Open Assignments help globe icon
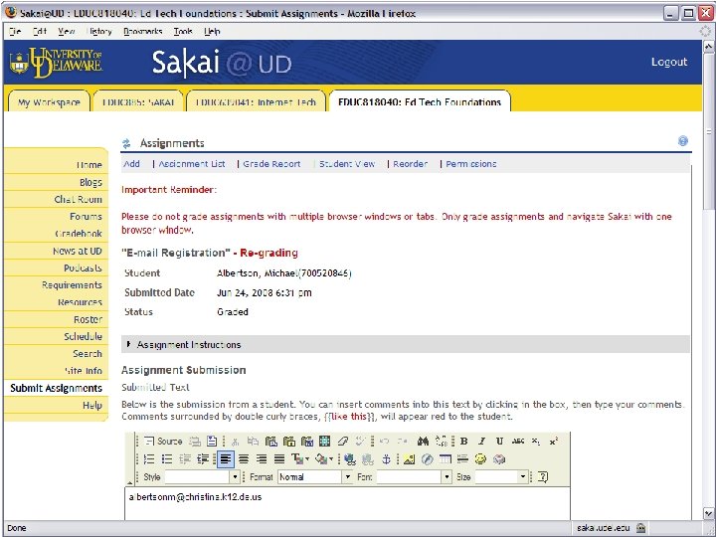Screen dimensions: 716x537 pos(682,141)
